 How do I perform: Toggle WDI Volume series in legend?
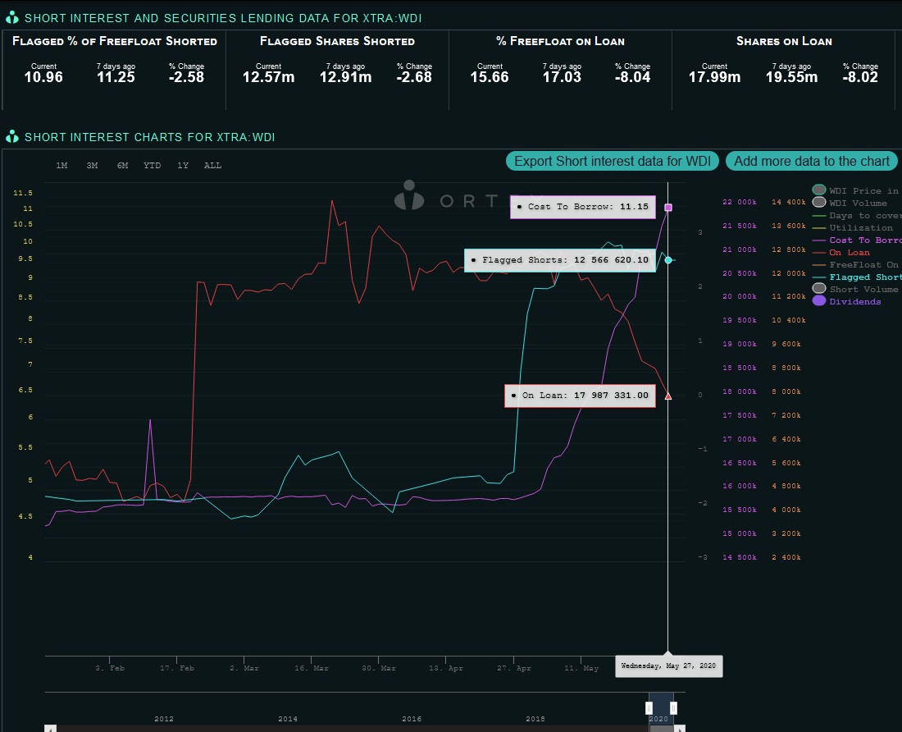850,203
